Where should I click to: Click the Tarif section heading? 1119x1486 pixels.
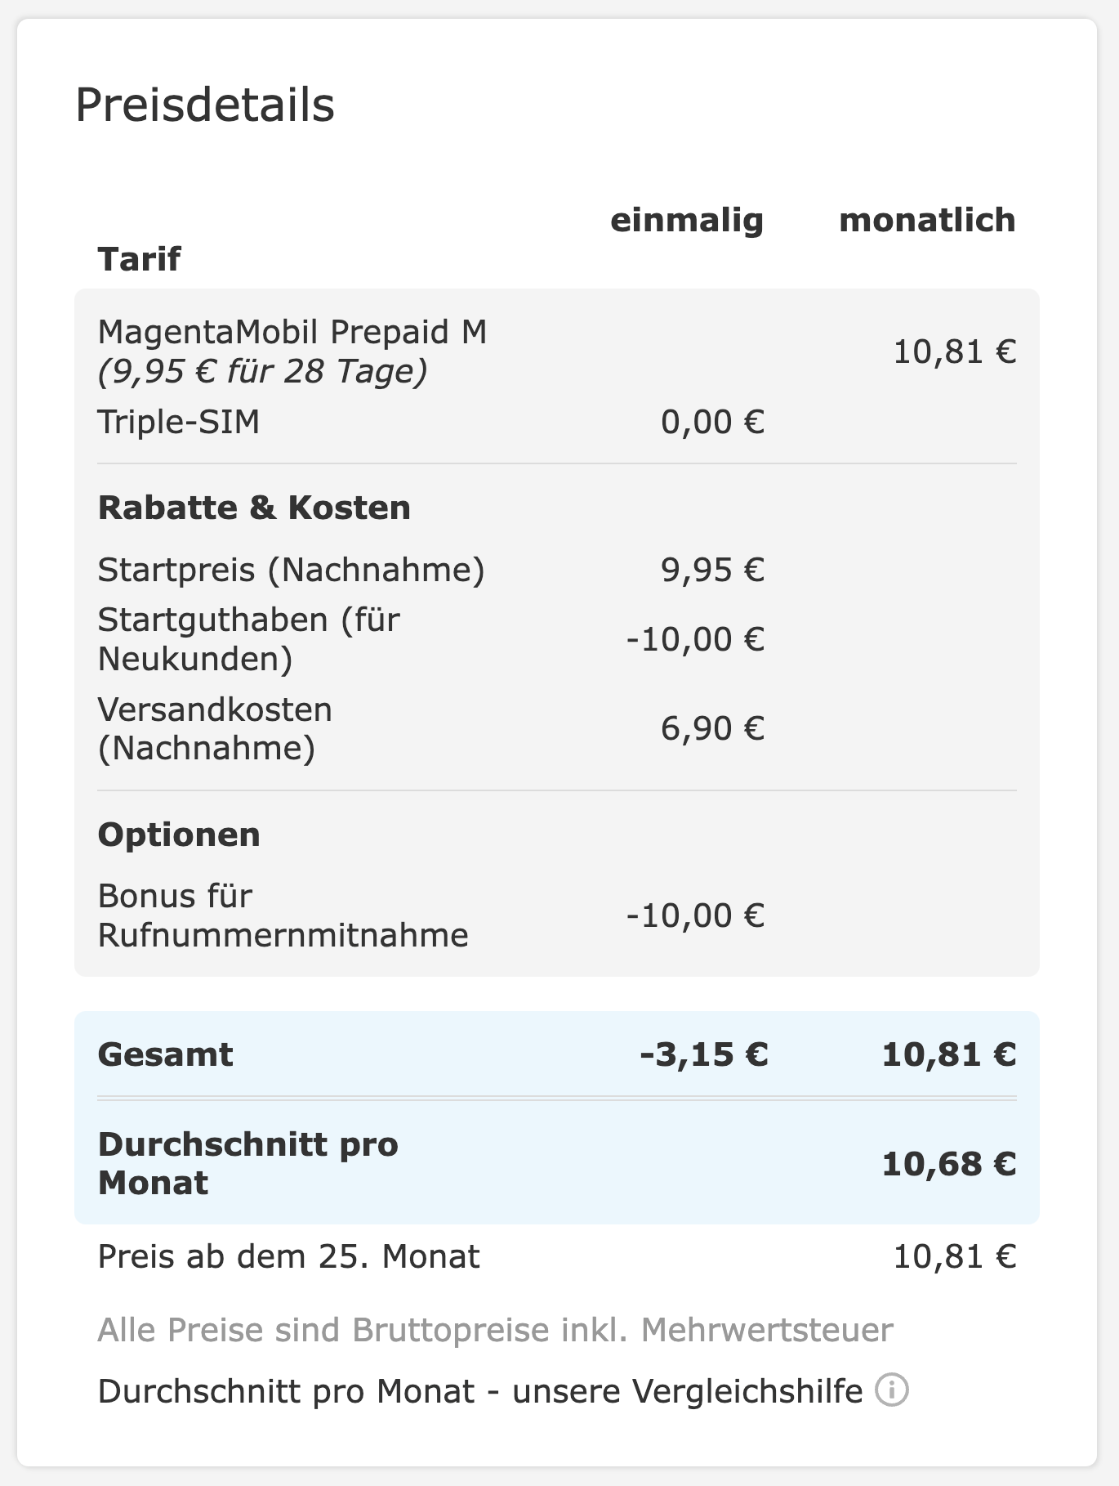click(139, 259)
